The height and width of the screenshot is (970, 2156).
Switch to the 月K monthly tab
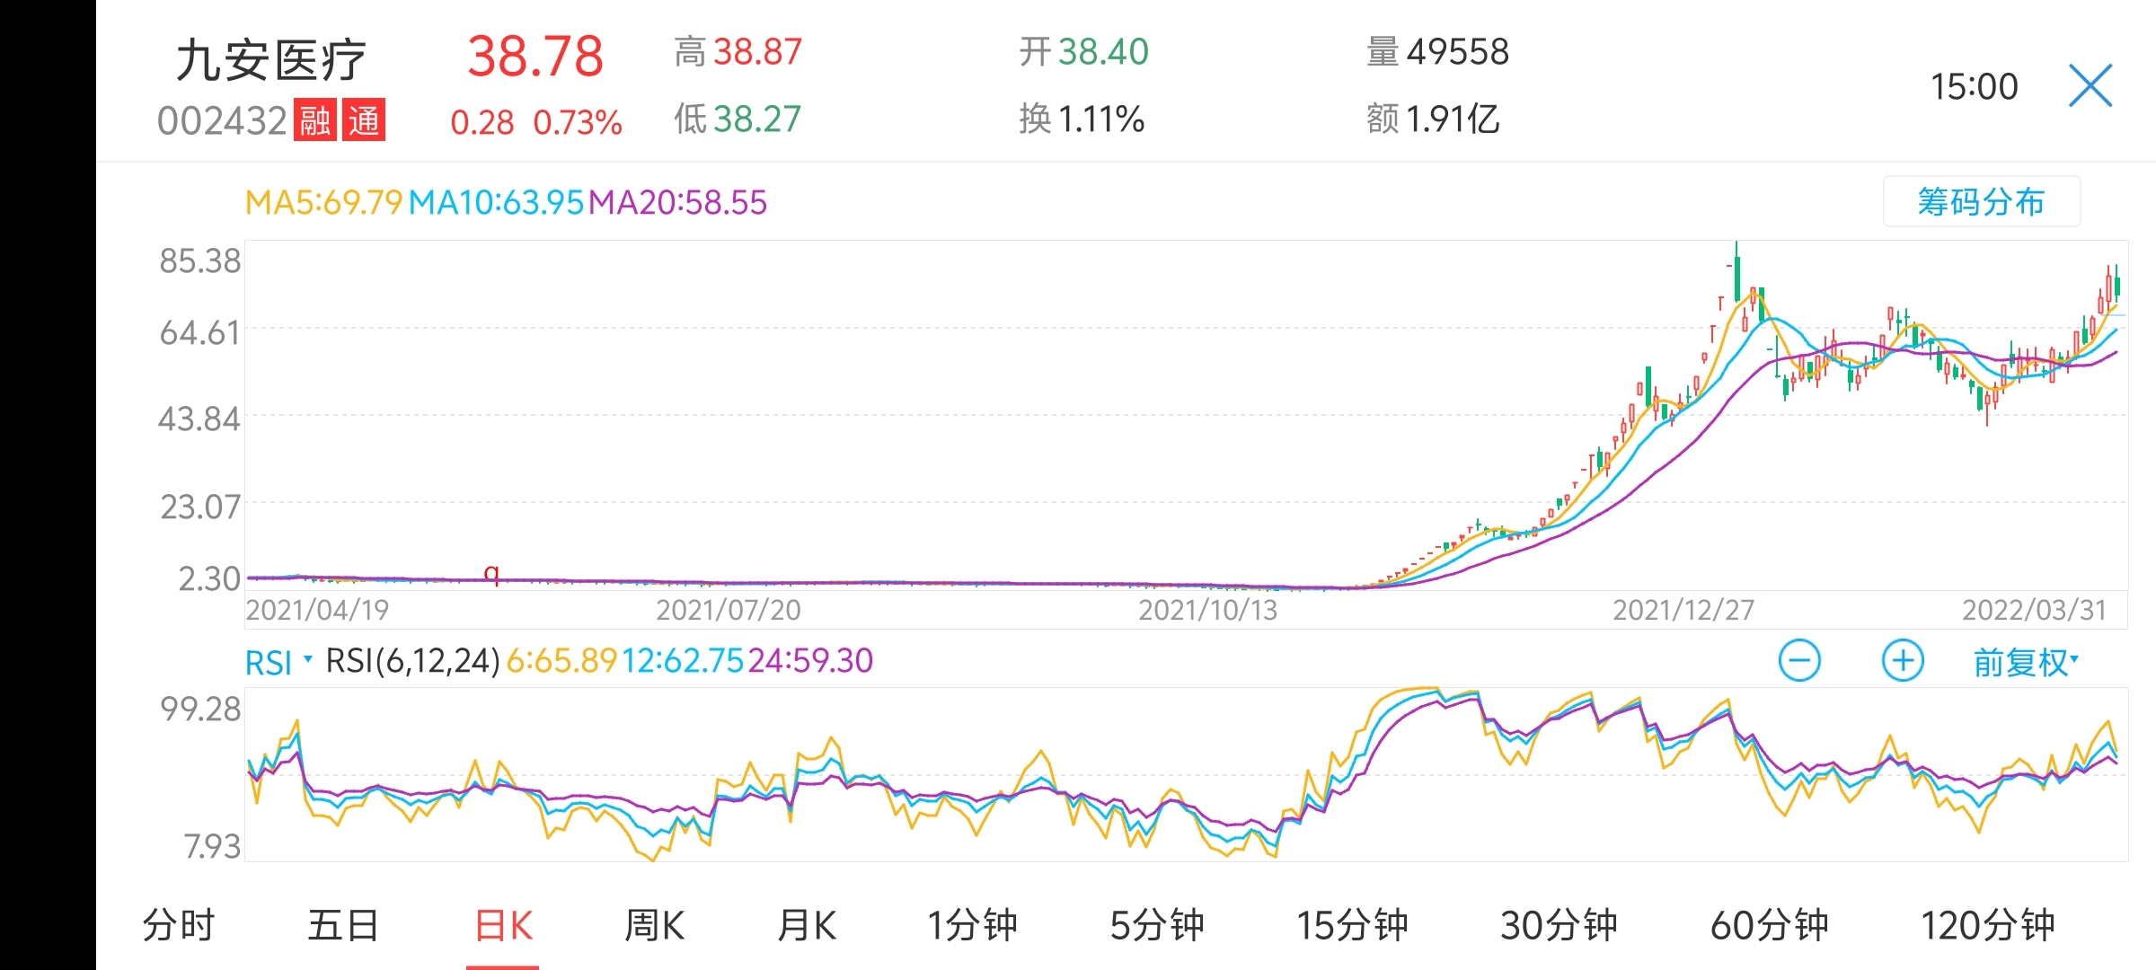807,925
